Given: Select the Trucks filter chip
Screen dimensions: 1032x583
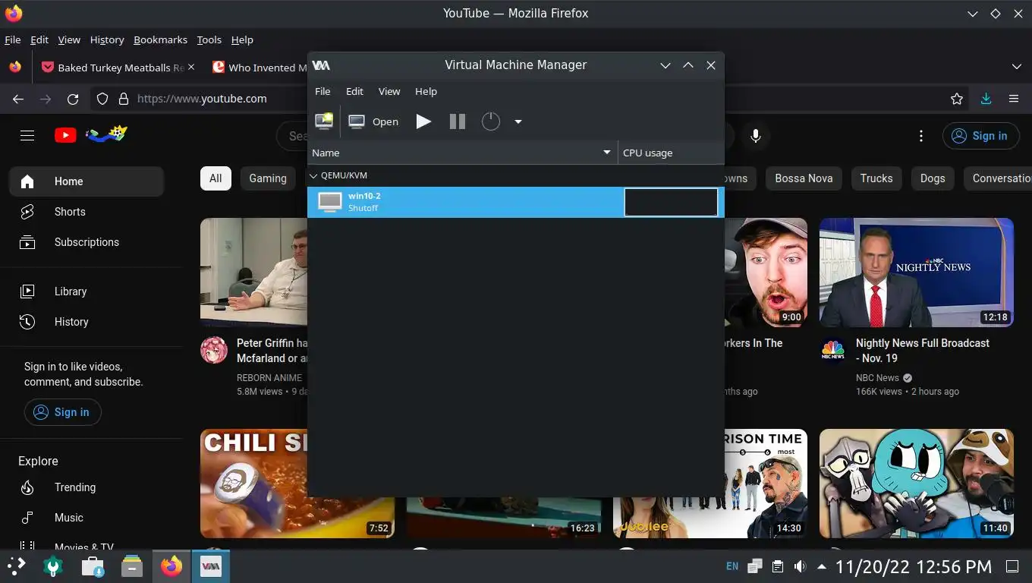Looking at the screenshot, I should [x=876, y=178].
